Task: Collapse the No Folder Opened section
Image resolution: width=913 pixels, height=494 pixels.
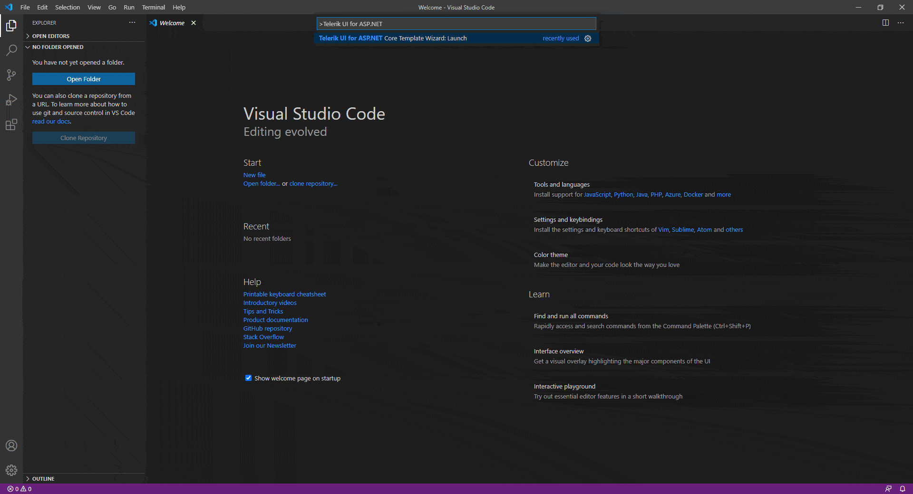Action: (x=84, y=47)
